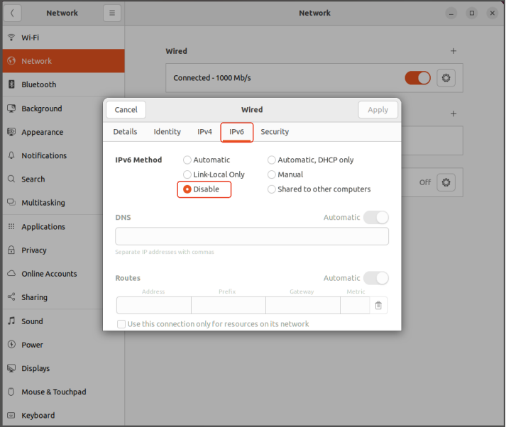Click the plus icon to add Wired connection
The height and width of the screenshot is (427, 506).
pos(453,51)
